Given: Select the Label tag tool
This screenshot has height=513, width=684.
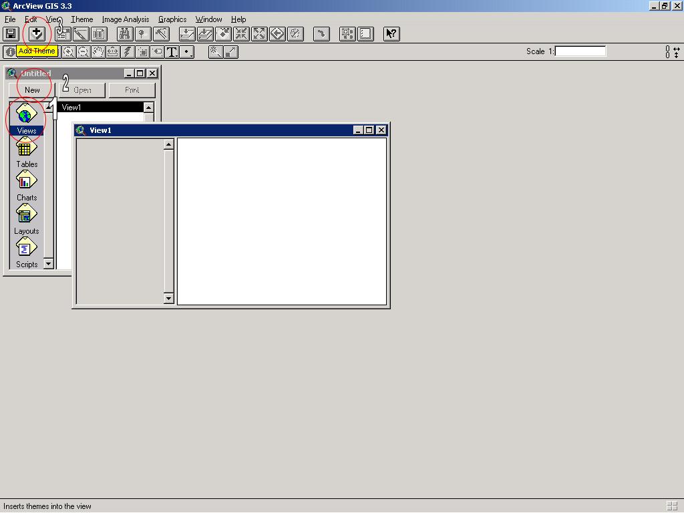Looking at the screenshot, I should pyautogui.click(x=158, y=52).
